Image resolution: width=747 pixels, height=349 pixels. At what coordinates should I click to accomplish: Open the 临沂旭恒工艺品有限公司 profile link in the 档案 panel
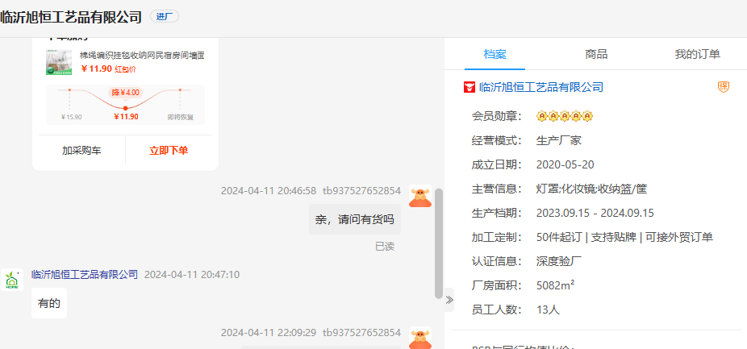541,87
